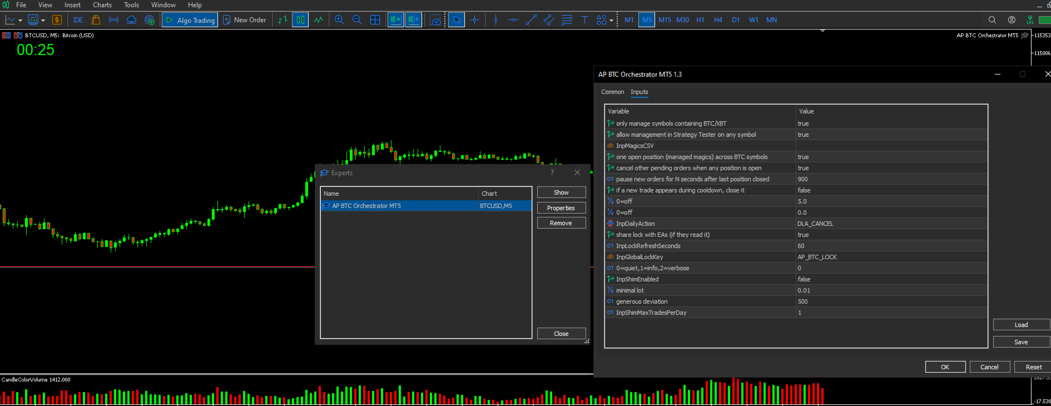The height and width of the screenshot is (406, 1051).
Task: Switch to M15 timeframe
Action: (665, 20)
